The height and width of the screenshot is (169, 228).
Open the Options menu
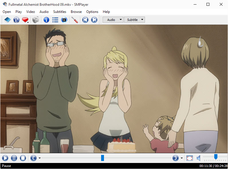pyautogui.click(x=92, y=12)
